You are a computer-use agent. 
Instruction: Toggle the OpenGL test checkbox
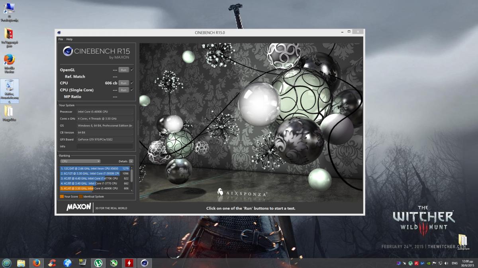(132, 70)
